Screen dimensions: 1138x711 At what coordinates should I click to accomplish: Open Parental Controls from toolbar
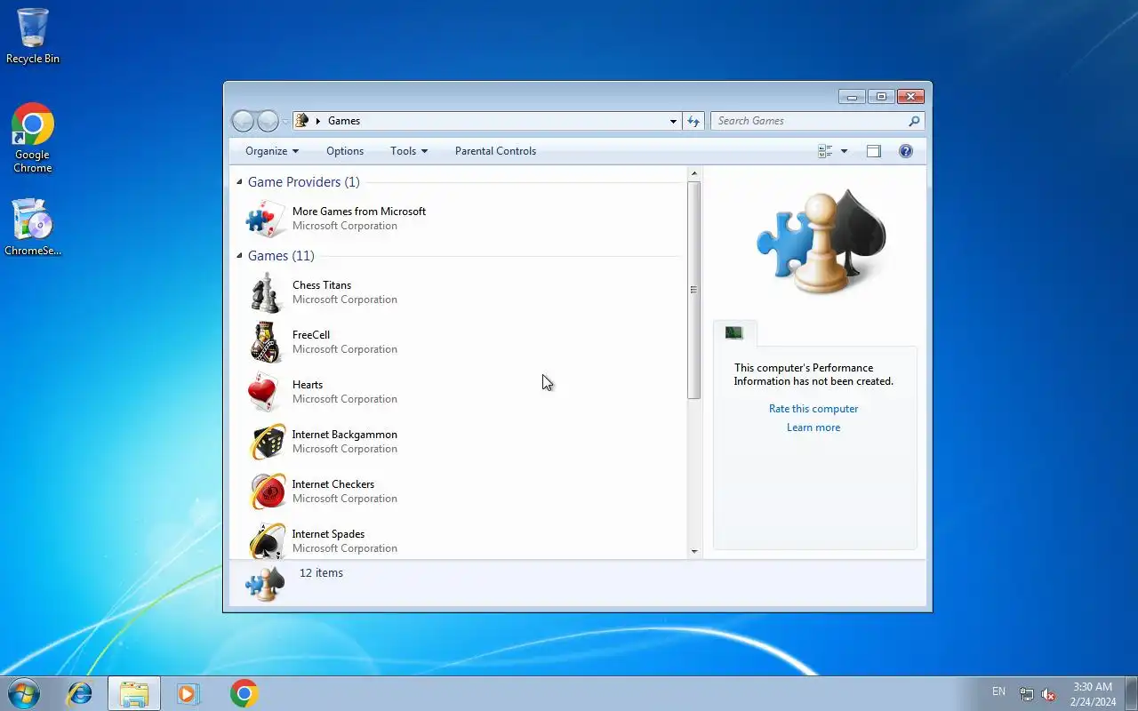pos(495,151)
